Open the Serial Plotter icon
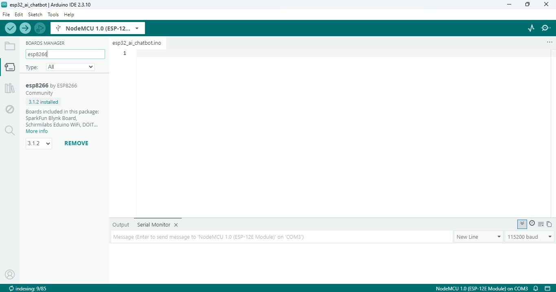556x292 pixels. (x=531, y=28)
